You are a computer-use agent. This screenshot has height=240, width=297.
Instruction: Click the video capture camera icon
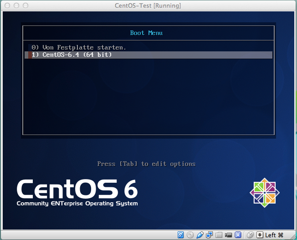[228, 235]
